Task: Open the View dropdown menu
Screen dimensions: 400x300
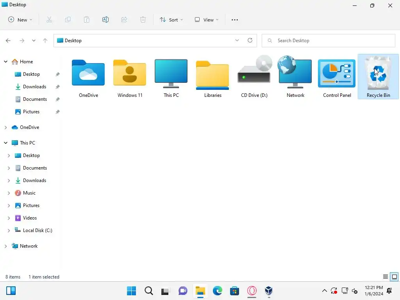Action: (x=207, y=20)
